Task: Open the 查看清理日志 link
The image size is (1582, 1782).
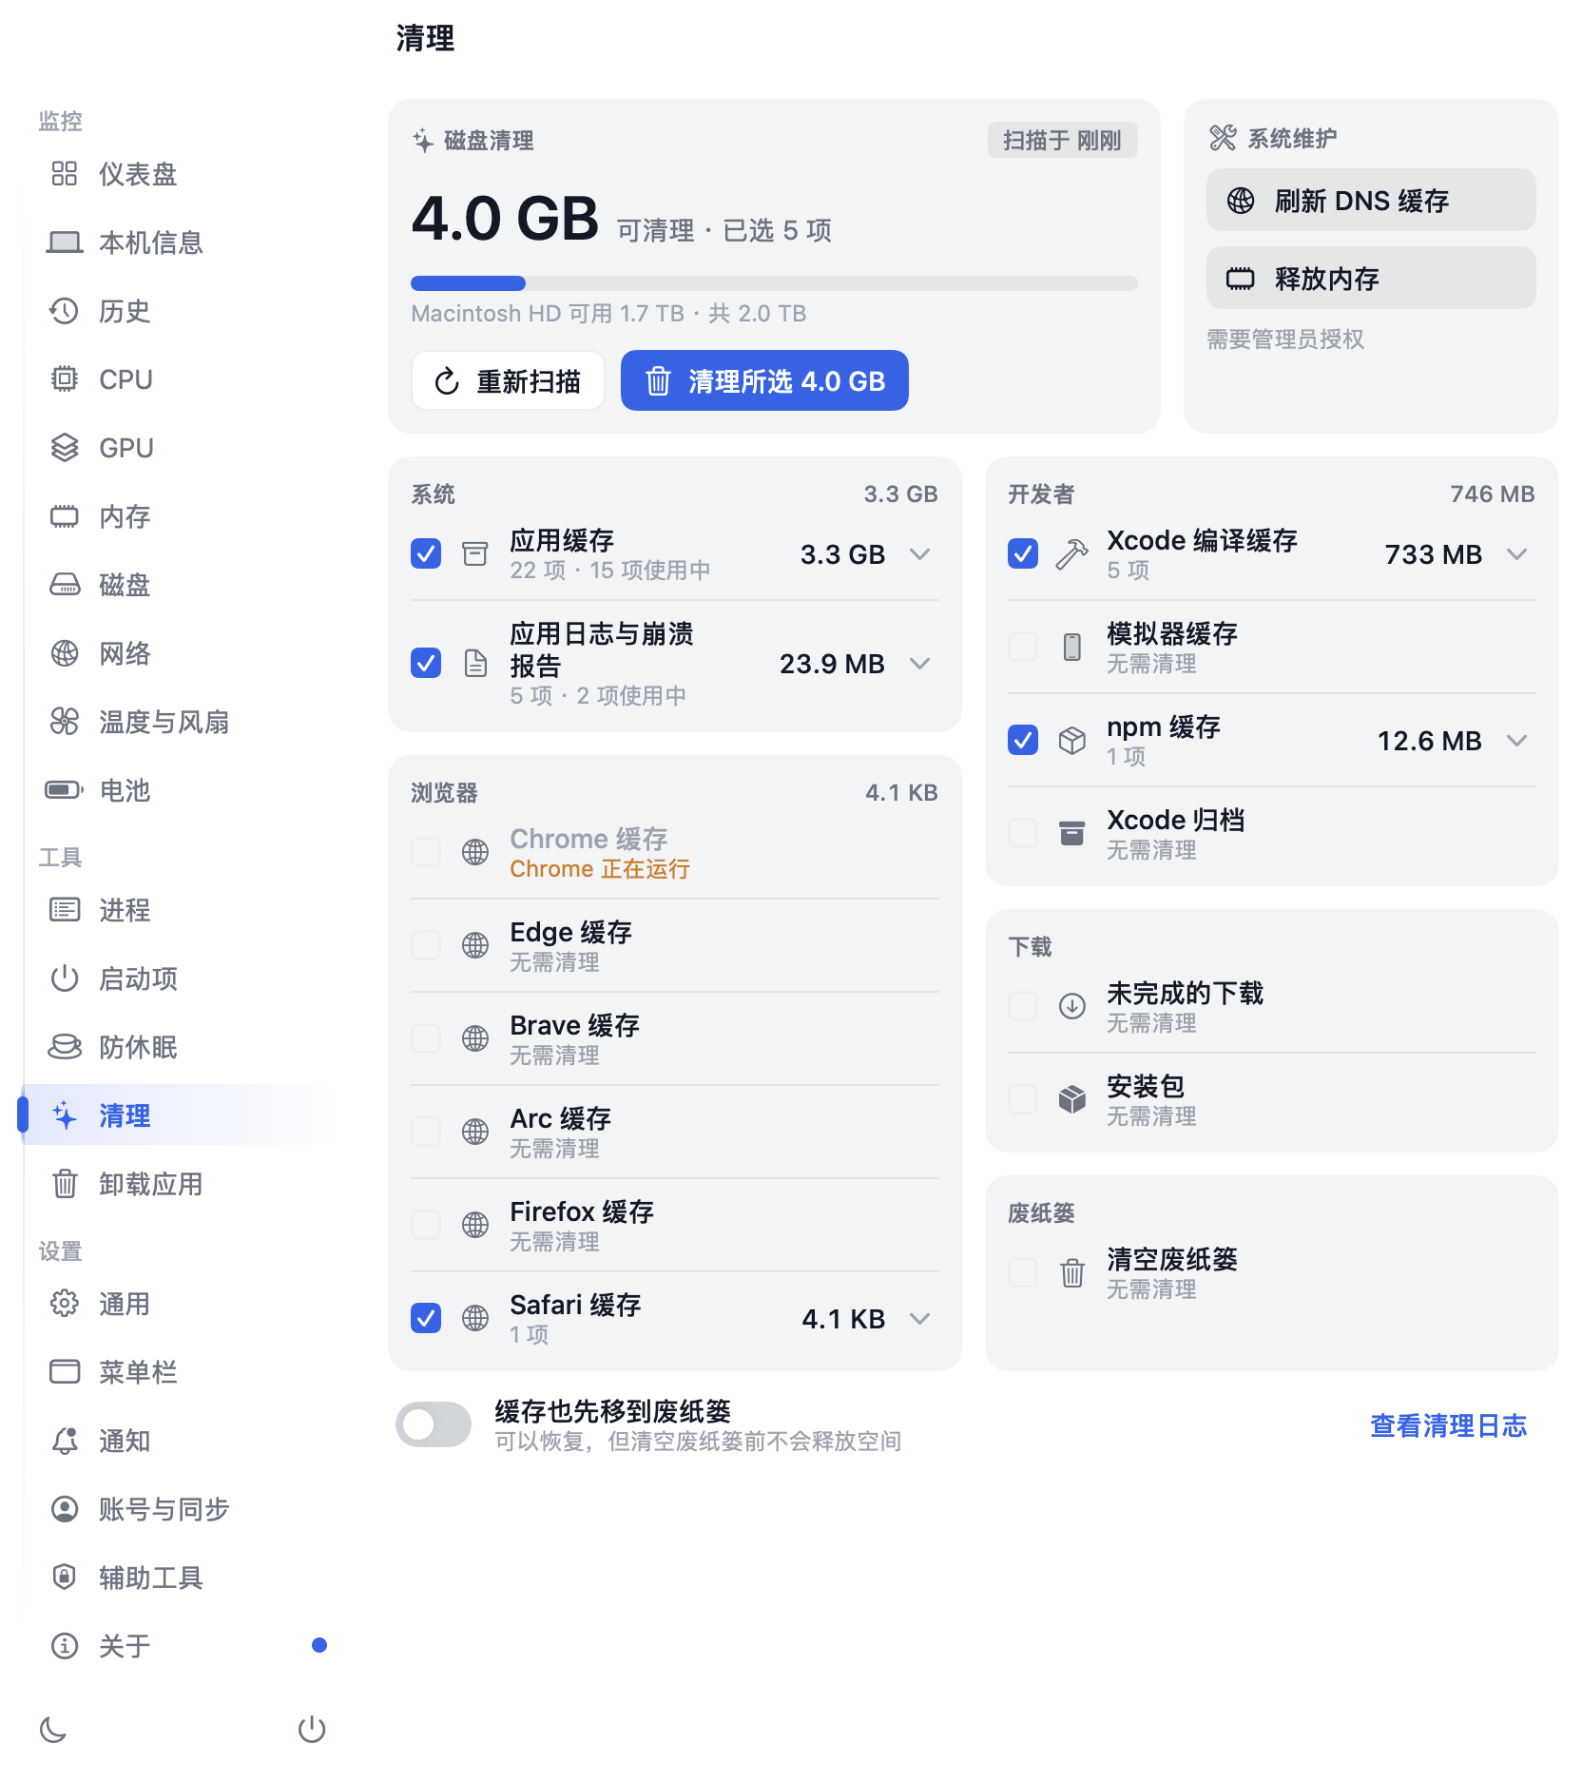Action: pos(1448,1425)
